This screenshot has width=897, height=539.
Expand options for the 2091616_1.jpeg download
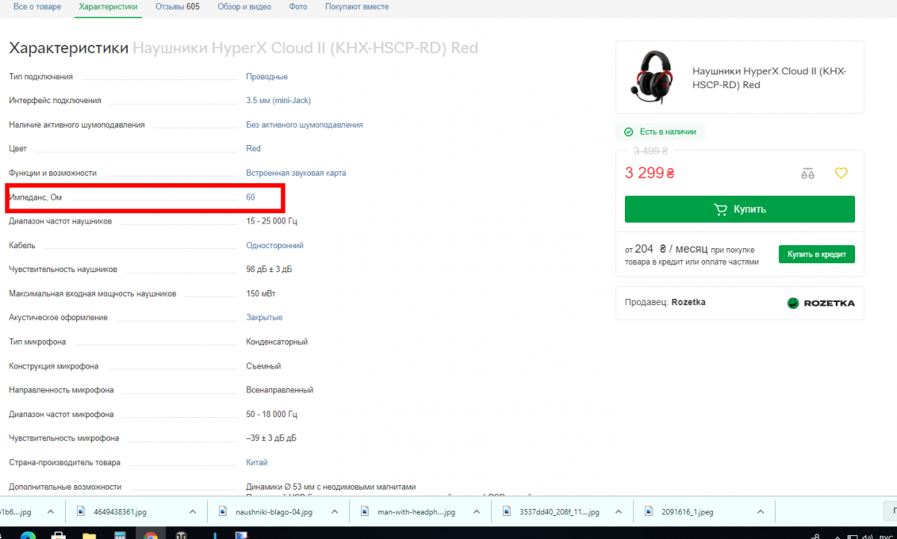coord(760,512)
